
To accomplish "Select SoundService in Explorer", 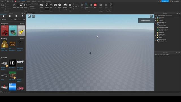I will coord(162,39).
